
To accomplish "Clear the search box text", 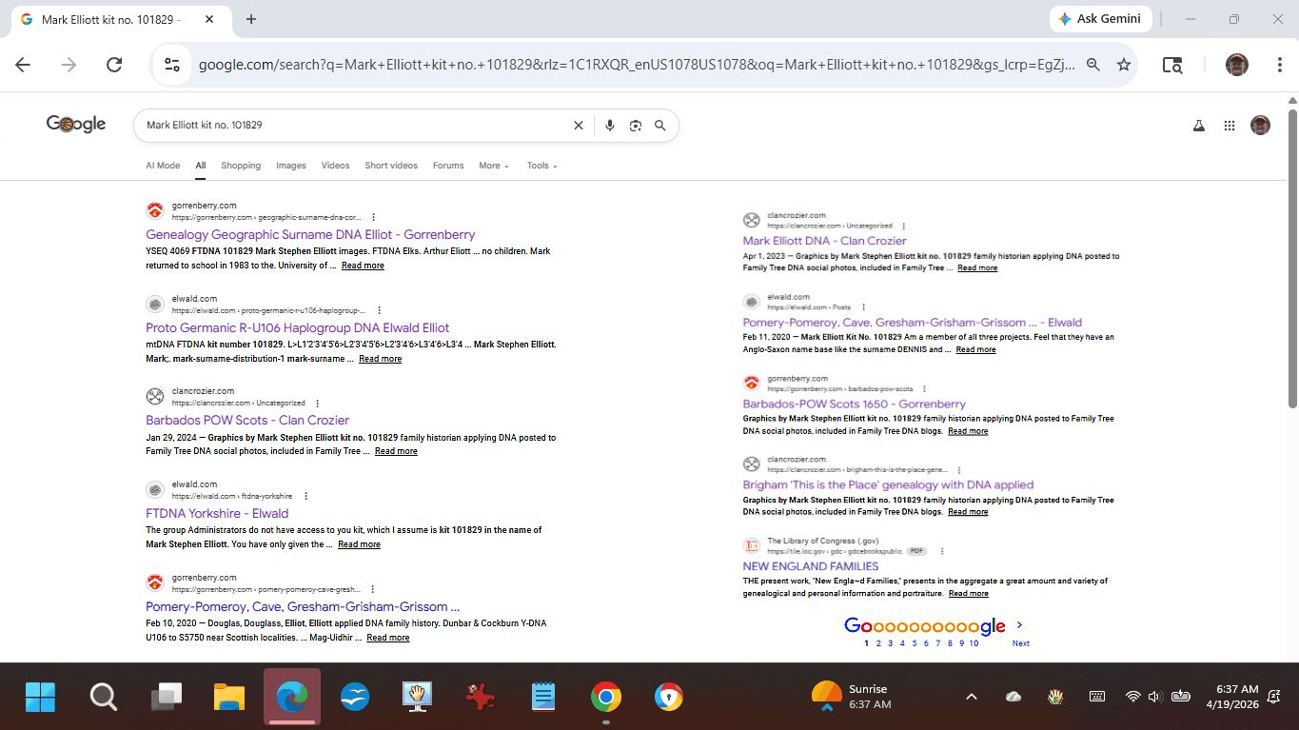I will [578, 126].
